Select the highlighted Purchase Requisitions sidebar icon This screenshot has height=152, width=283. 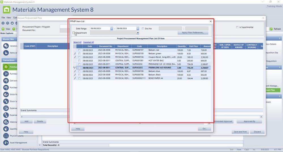tap(6, 67)
